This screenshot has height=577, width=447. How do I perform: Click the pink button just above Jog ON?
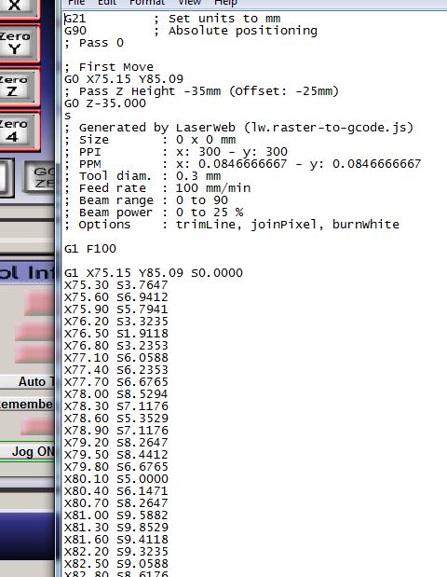(36, 426)
